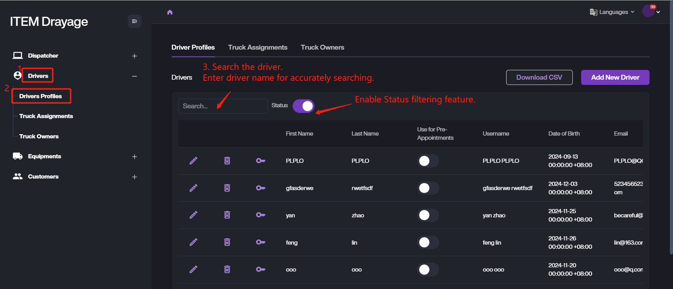
Task: Expand the Dispatcher menu section
Action: pyautogui.click(x=134, y=56)
